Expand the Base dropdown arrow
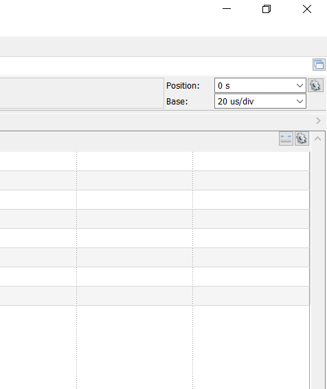Viewport: 327px width, 389px height. 300,101
